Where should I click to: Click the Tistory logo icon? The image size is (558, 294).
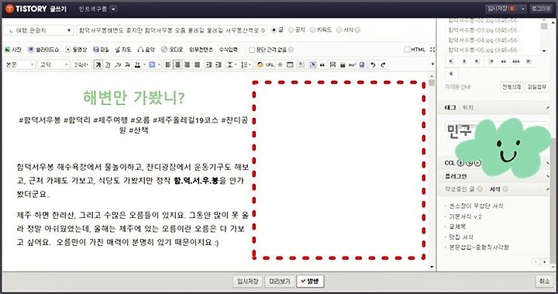tap(9, 9)
